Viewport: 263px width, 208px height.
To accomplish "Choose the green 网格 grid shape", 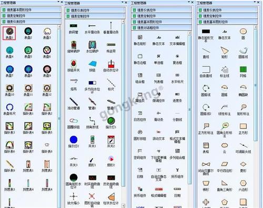I will pyautogui.click(x=243, y=72).
